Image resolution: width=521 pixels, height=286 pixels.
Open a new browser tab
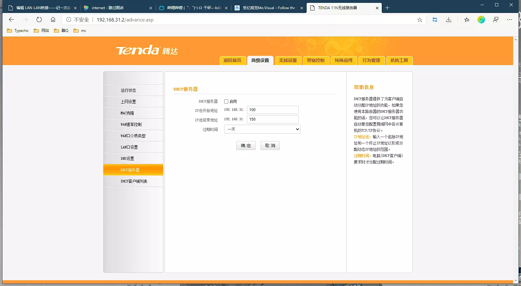(387, 8)
